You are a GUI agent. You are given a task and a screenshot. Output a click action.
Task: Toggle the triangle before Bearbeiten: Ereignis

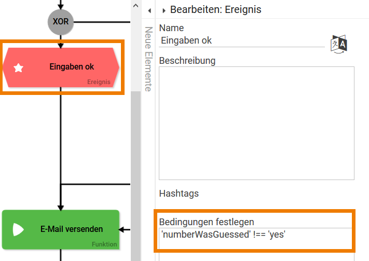pyautogui.click(x=164, y=10)
